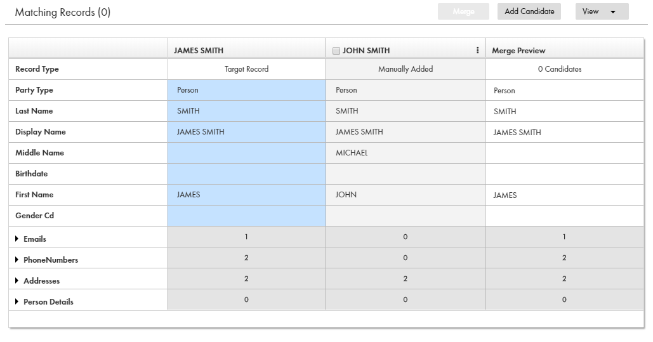Click the empty Birthdate cell under JOHN SMITH
Screen dimensions: 653x342
(406, 174)
